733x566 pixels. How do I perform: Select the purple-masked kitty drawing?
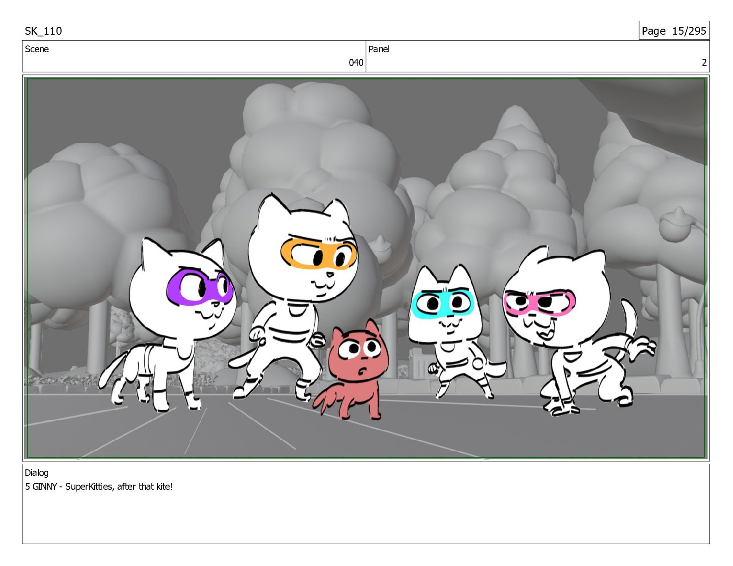click(x=168, y=325)
